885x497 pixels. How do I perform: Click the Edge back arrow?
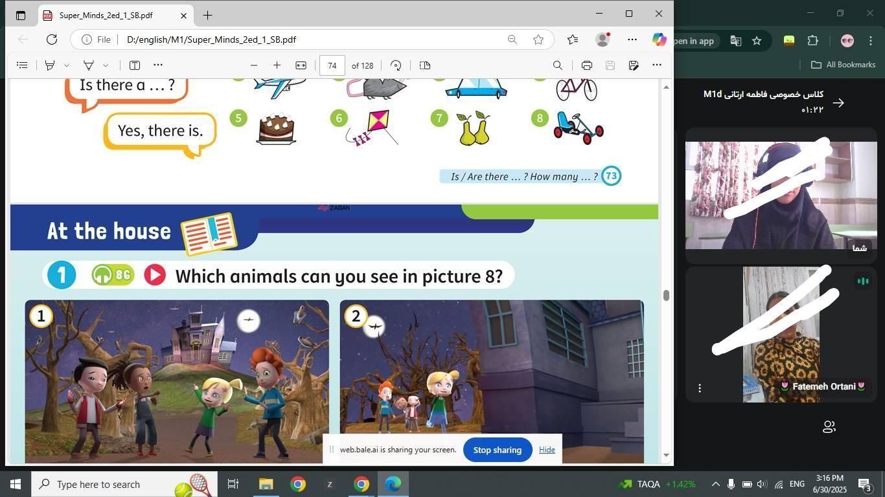[23, 39]
